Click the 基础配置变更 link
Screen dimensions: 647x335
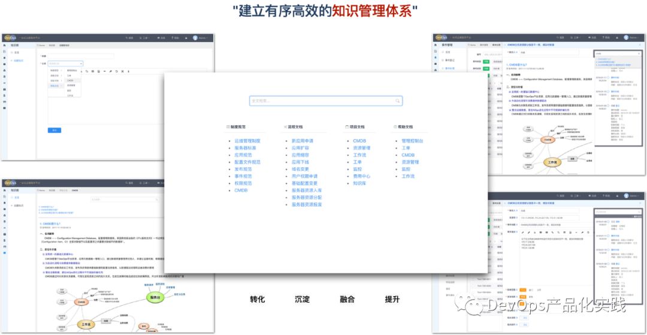304,183
